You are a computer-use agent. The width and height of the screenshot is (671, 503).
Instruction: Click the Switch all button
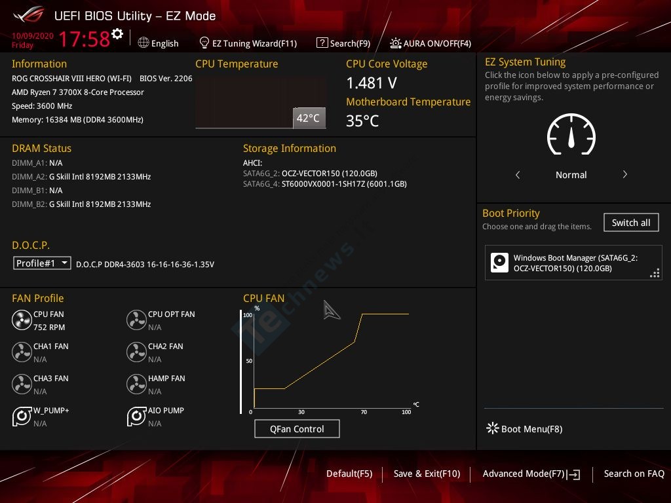(631, 223)
